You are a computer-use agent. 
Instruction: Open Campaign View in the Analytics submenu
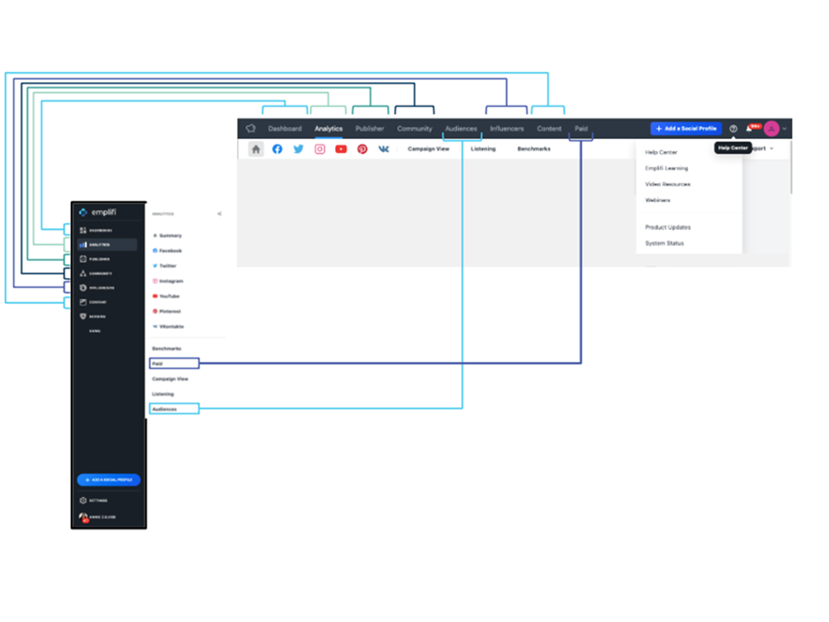[170, 378]
